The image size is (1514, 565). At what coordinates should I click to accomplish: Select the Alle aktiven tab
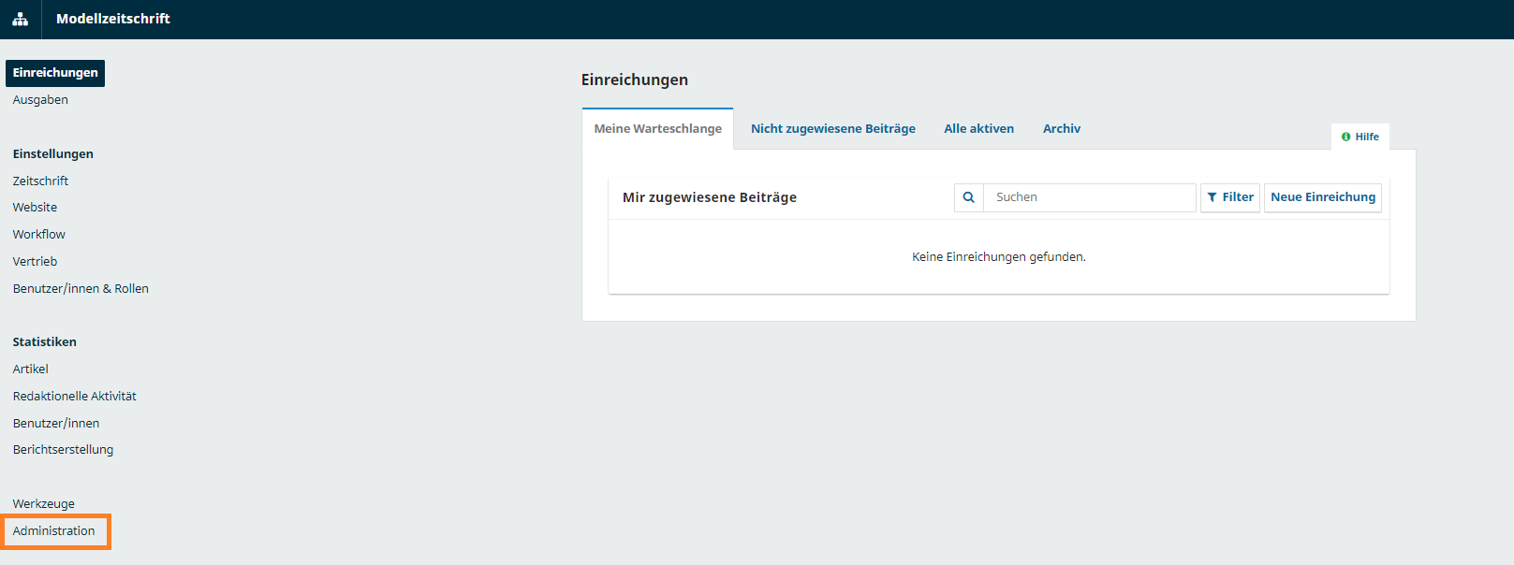[978, 129]
